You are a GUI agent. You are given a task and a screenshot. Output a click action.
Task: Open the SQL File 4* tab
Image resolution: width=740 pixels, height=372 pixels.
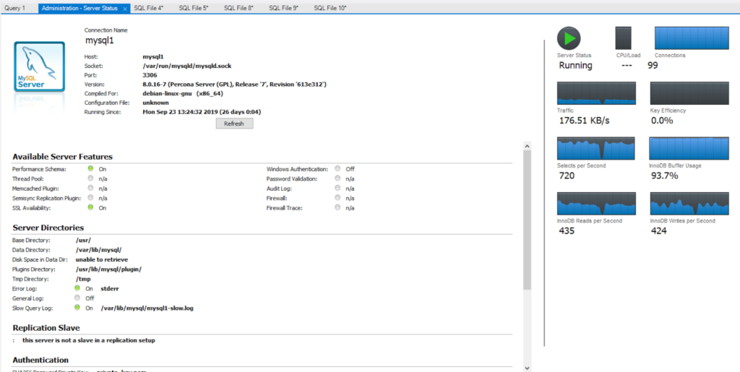149,9
